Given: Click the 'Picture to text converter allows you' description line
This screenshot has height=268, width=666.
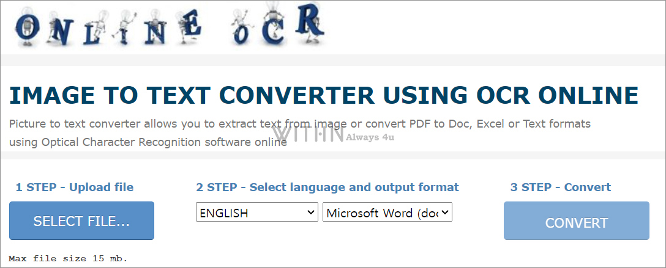Looking at the screenshot, I should [x=300, y=124].
